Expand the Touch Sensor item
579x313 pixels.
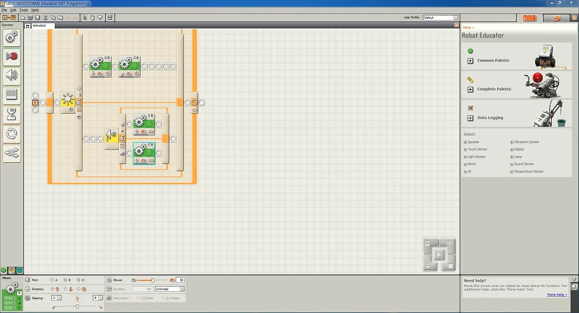465,149
